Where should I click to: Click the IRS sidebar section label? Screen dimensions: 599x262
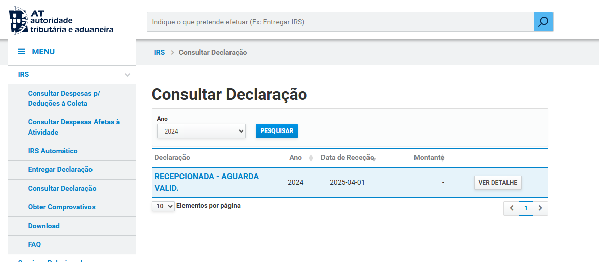point(23,74)
